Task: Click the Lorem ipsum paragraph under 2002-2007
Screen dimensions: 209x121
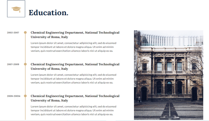Action: click(x=73, y=47)
